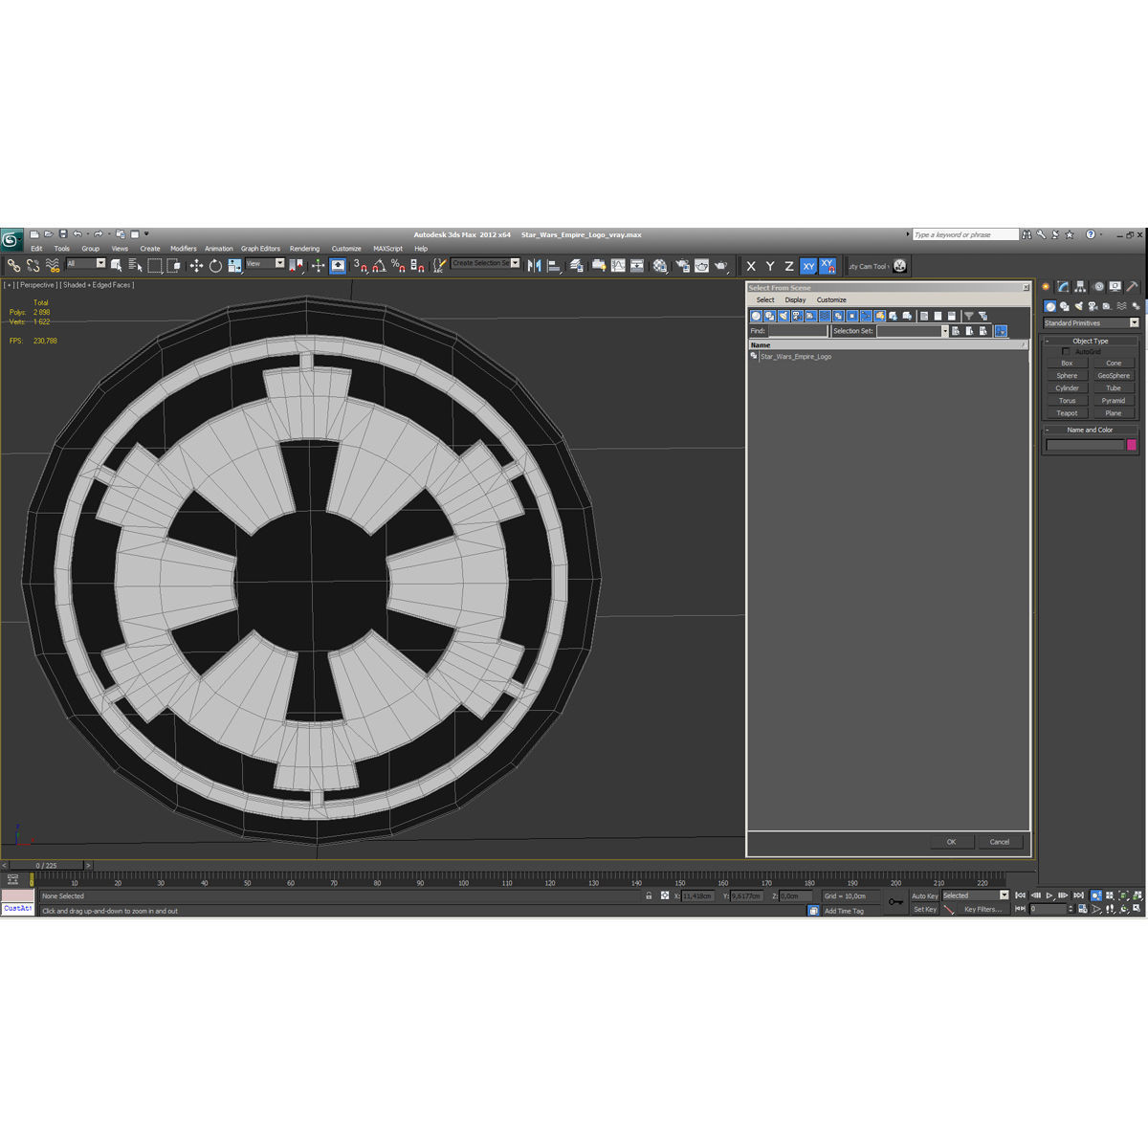Click the keyword search box
The height and width of the screenshot is (1148, 1148).
click(965, 234)
